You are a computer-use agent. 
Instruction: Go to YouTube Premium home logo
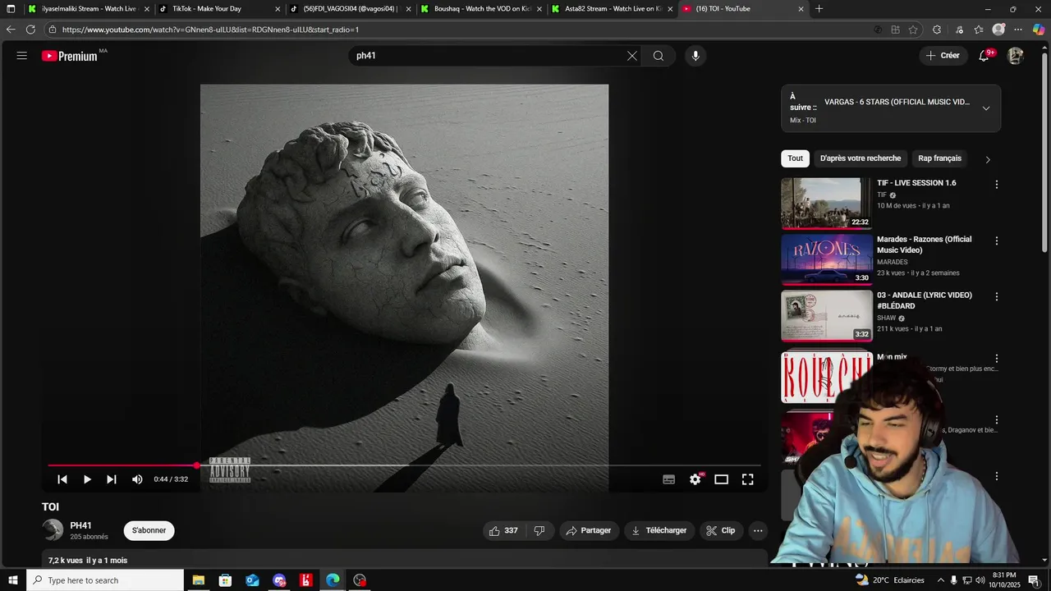click(x=70, y=56)
